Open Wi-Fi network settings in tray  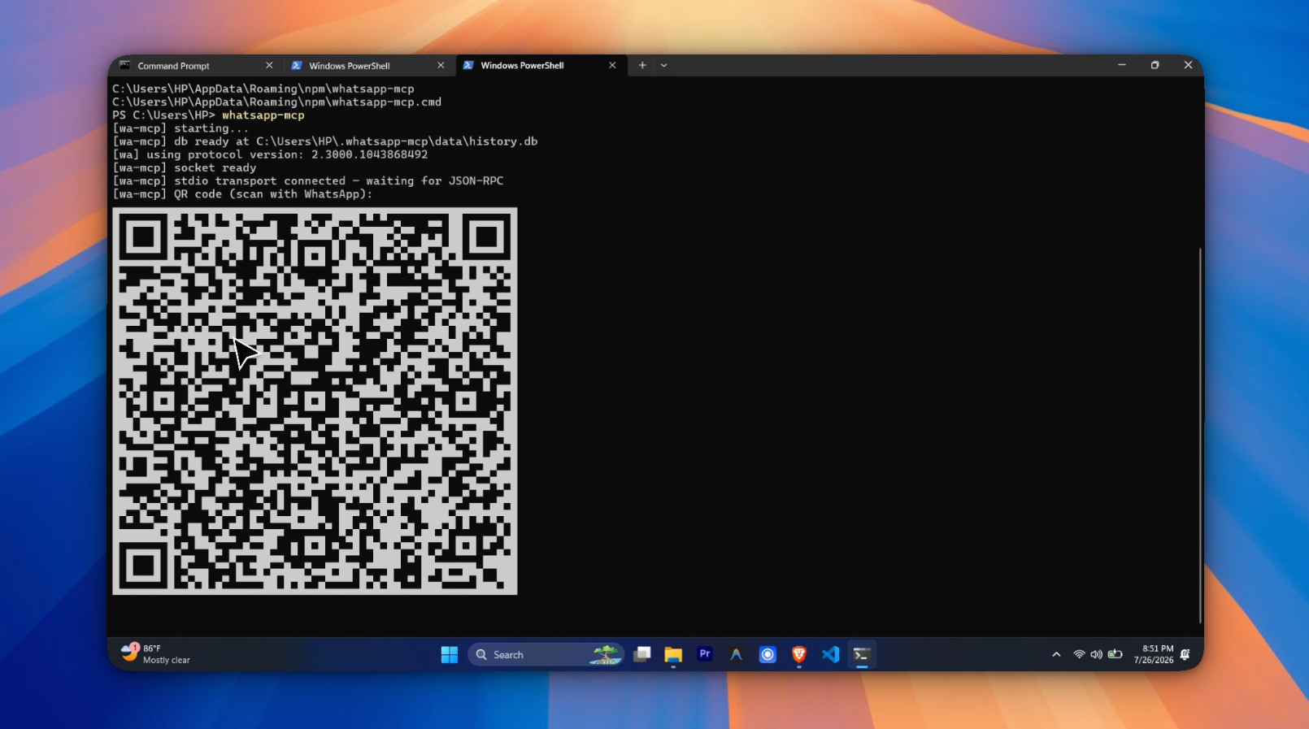[1079, 655]
